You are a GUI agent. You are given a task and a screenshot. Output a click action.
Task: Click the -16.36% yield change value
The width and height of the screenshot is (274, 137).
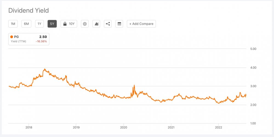tap(41, 41)
